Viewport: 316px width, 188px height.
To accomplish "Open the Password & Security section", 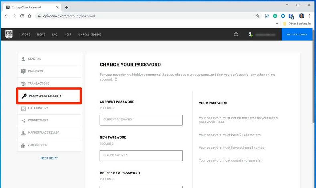I will (49, 96).
